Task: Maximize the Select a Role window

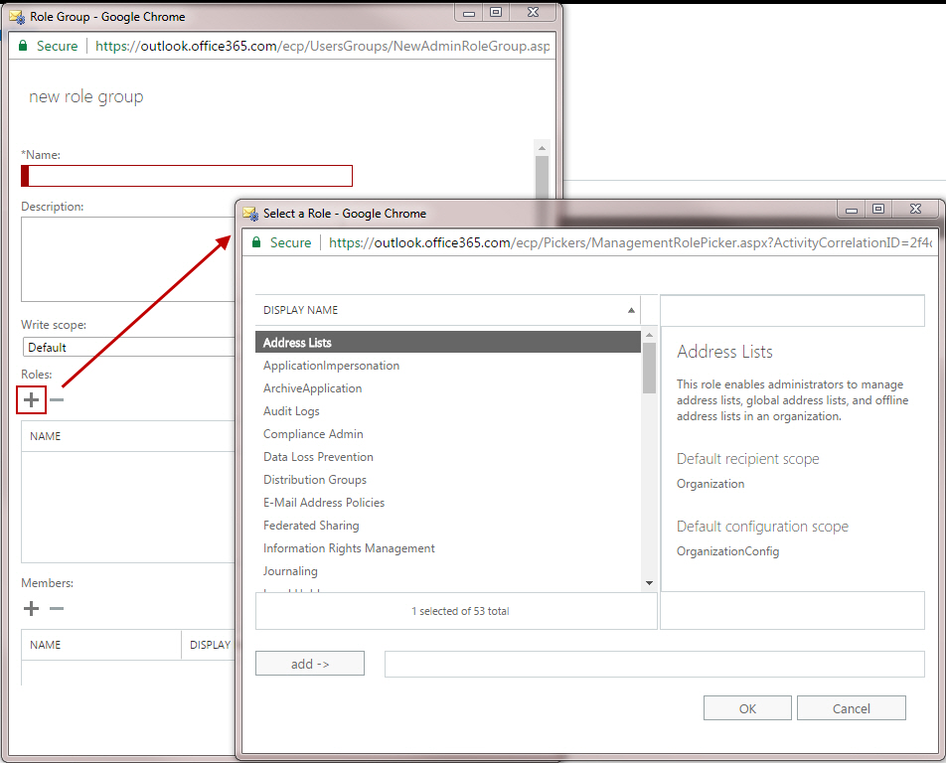Action: pyautogui.click(x=878, y=209)
